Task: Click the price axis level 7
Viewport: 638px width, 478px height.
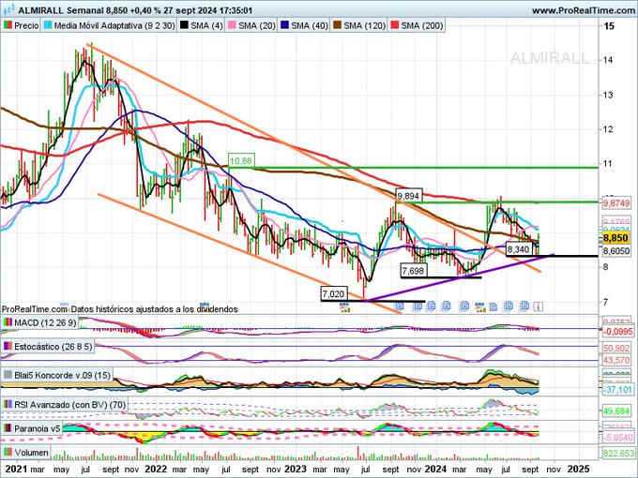Action: tap(606, 302)
